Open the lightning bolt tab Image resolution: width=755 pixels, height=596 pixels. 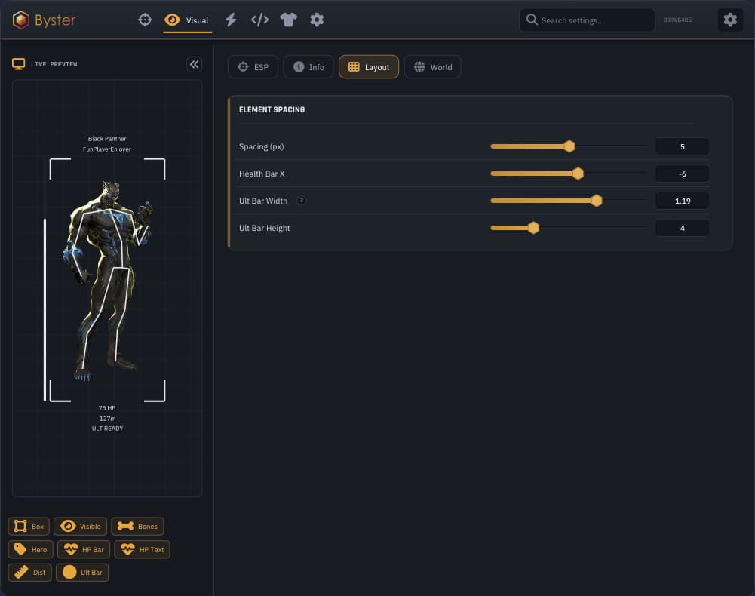(x=231, y=20)
